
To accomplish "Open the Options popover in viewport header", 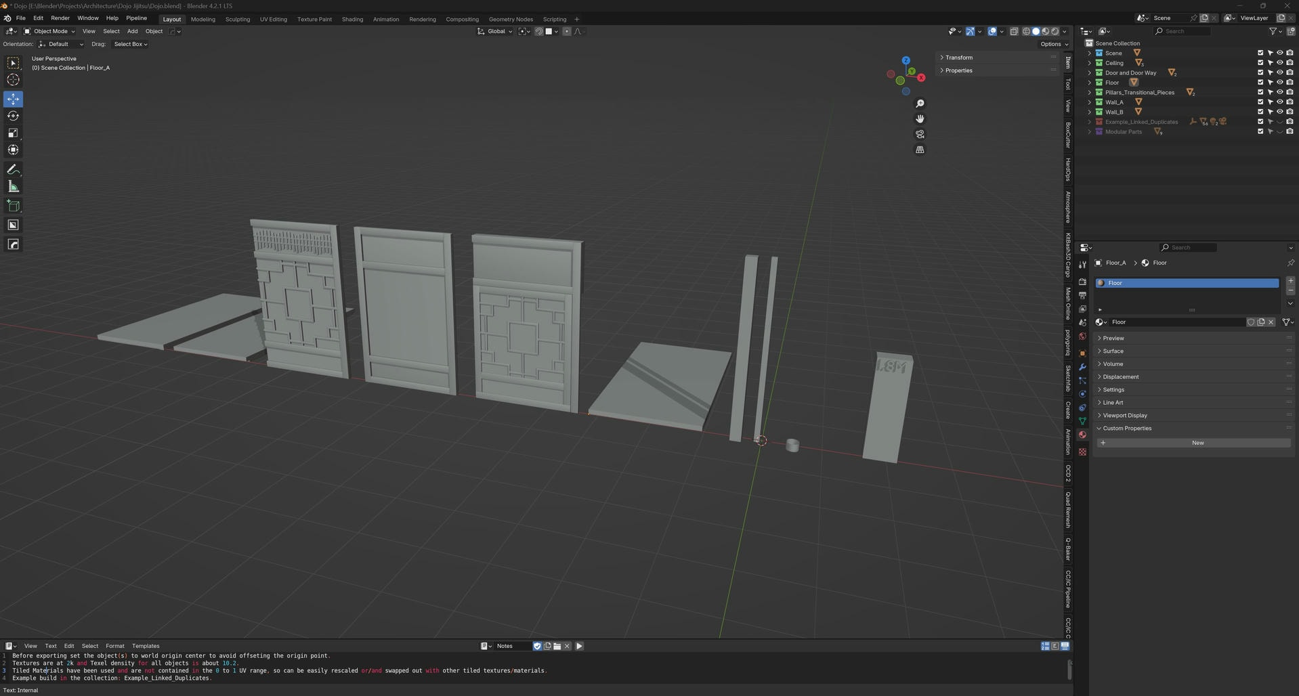I will click(x=1052, y=43).
